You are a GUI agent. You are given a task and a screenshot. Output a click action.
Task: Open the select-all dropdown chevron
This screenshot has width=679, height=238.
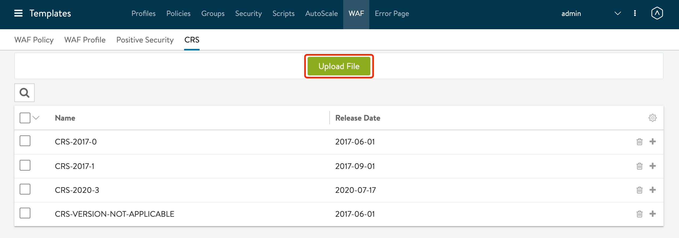pos(36,118)
